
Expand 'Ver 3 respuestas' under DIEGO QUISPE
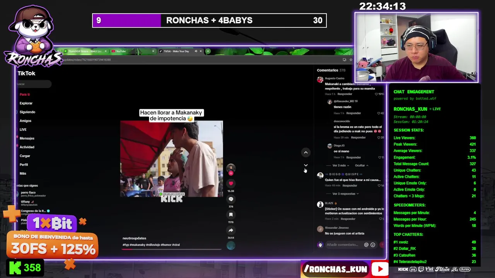coord(345,194)
